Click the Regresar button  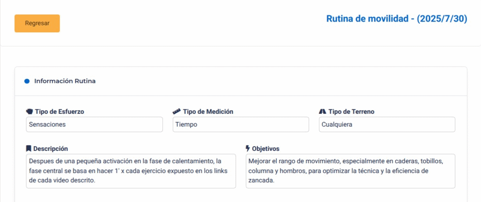(37, 23)
